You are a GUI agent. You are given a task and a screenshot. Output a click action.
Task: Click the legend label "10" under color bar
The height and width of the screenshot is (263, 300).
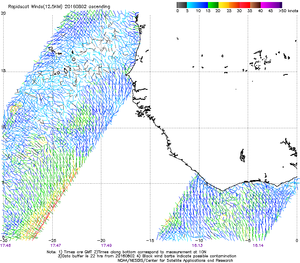click(198, 11)
